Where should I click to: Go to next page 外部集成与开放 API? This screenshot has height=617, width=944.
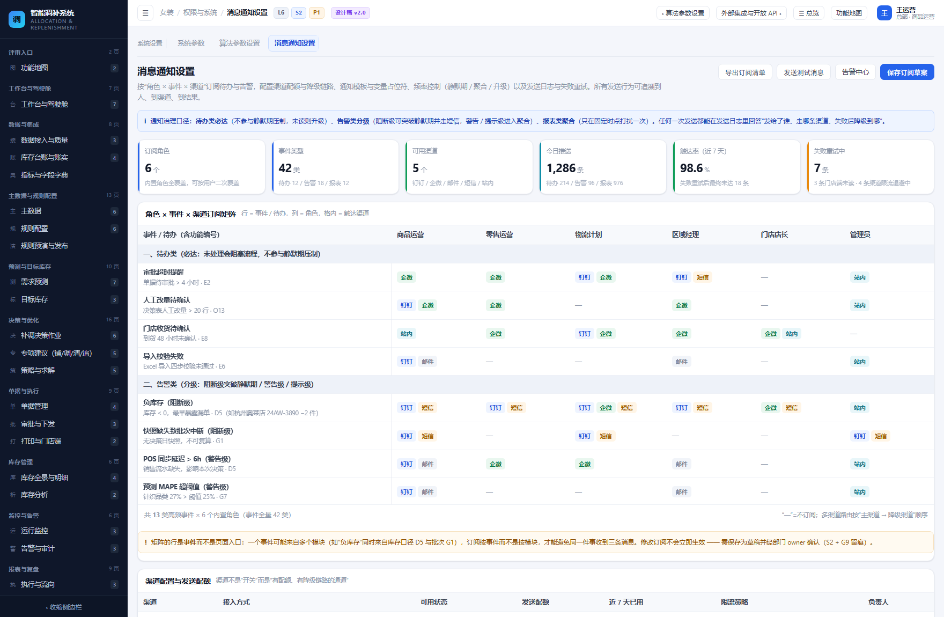(751, 13)
